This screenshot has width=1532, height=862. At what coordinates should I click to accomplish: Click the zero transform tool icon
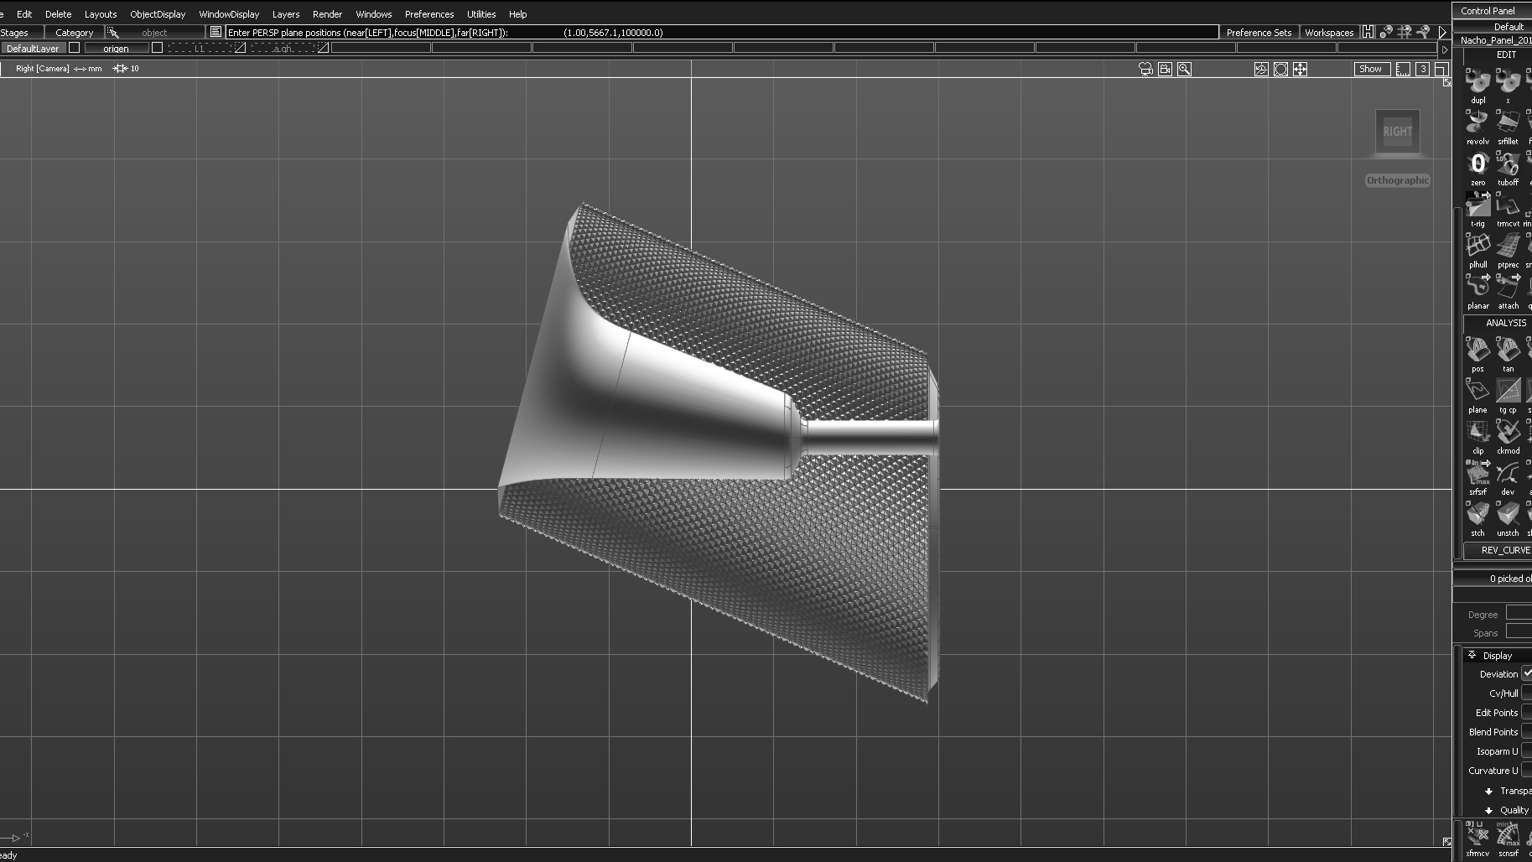pos(1477,164)
